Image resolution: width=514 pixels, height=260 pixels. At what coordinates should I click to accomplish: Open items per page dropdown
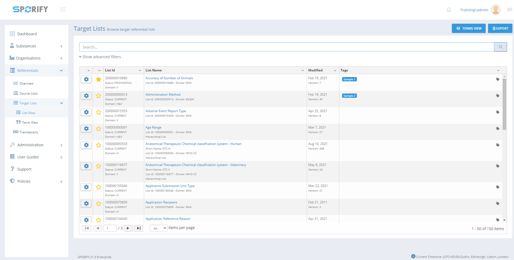coord(158,228)
